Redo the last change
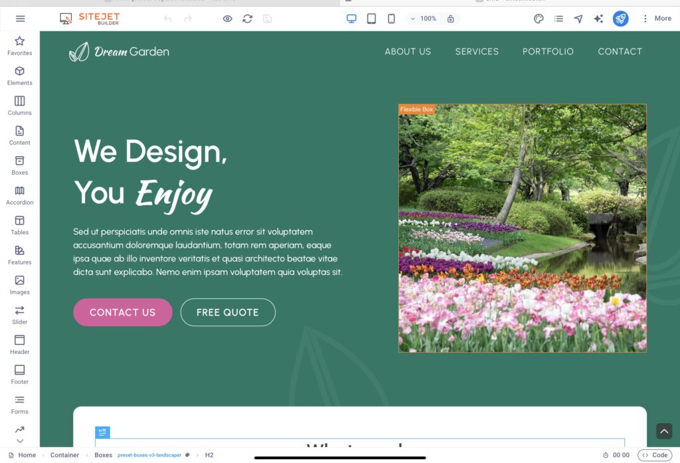680x463 pixels. (x=188, y=19)
